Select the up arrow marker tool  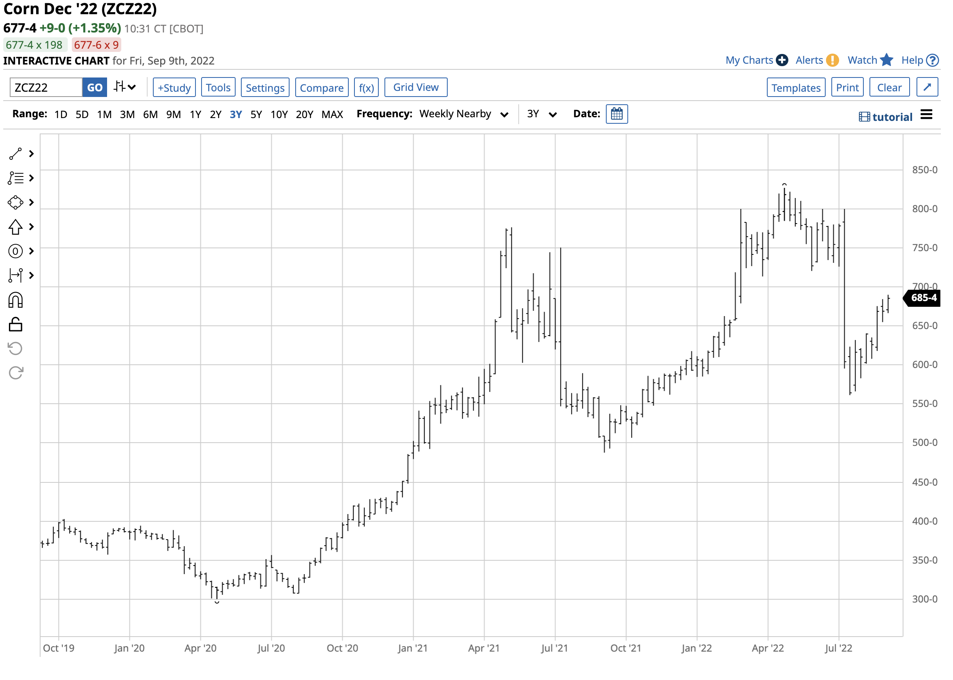pyautogui.click(x=15, y=227)
